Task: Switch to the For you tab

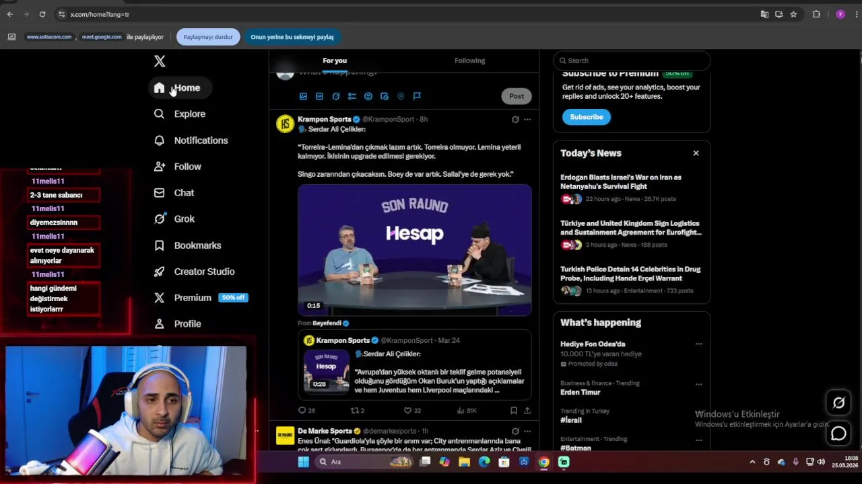Action: pos(335,61)
